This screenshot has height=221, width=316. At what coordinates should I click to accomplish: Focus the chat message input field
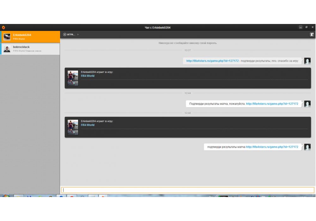(x=188, y=190)
